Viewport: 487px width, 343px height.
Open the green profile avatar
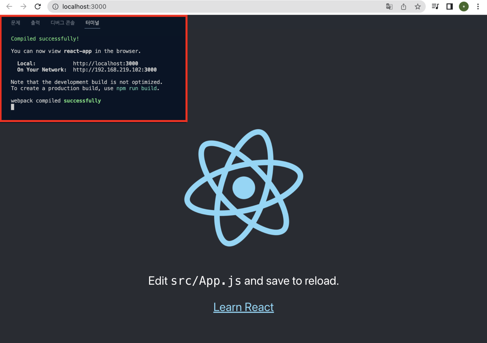click(464, 6)
